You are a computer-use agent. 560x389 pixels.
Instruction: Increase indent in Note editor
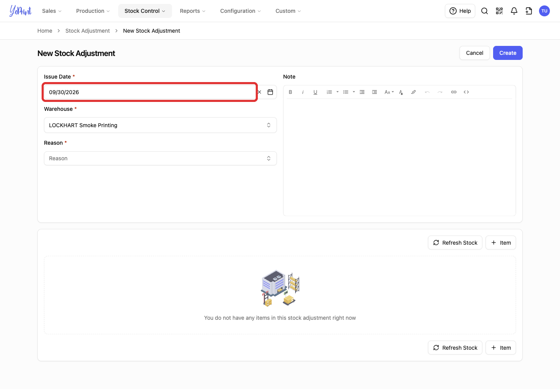pos(374,92)
